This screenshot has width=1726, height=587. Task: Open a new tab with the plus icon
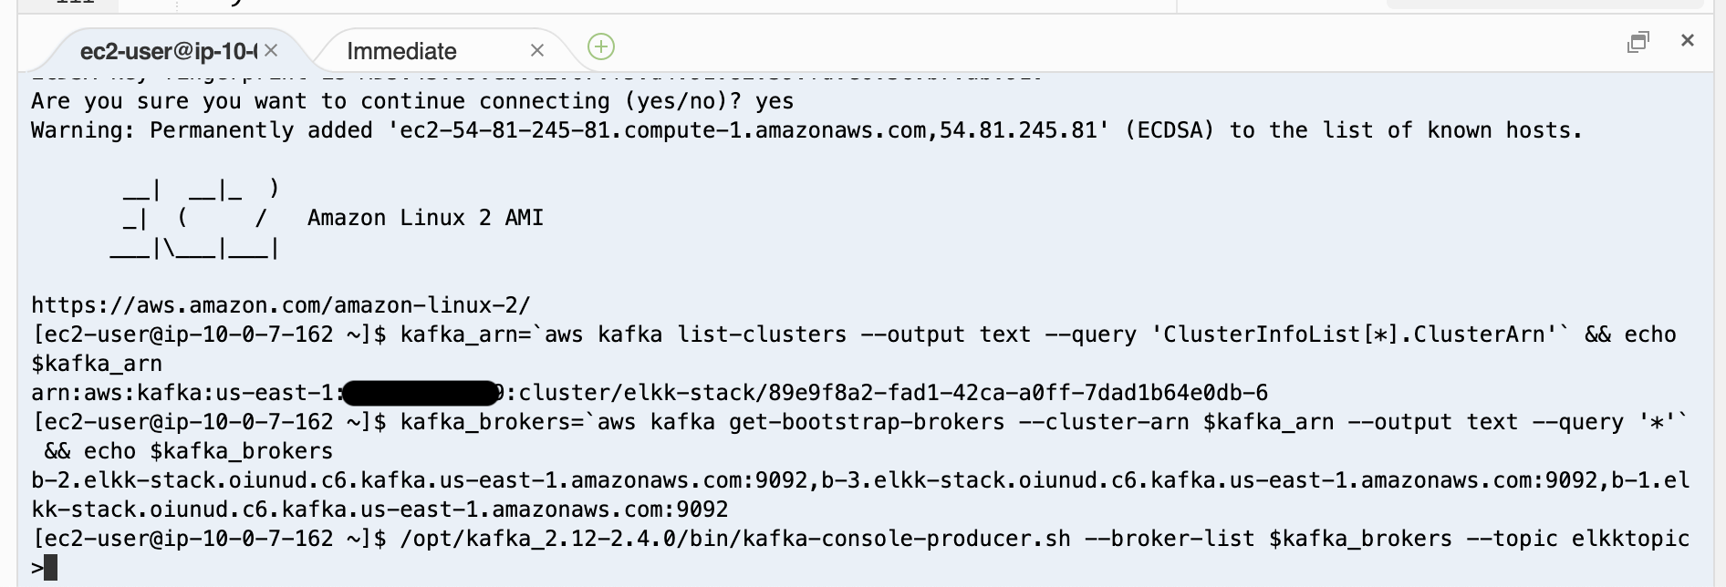point(601,46)
